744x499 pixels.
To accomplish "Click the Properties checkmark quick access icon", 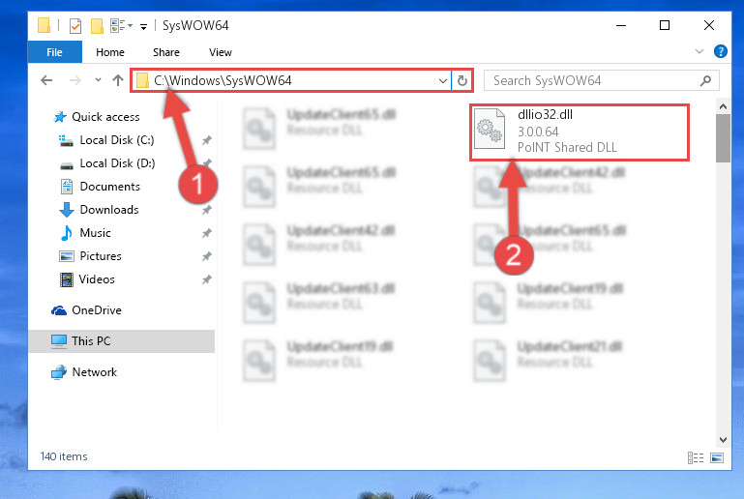I will click(75, 25).
